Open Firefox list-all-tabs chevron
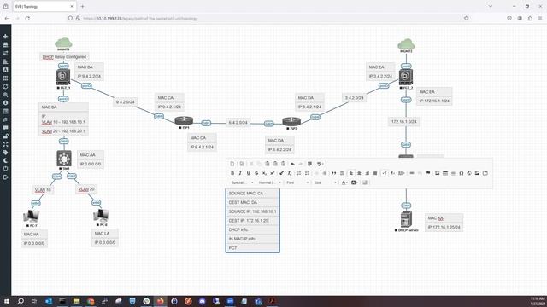547x307 pixels. click(x=490, y=6)
